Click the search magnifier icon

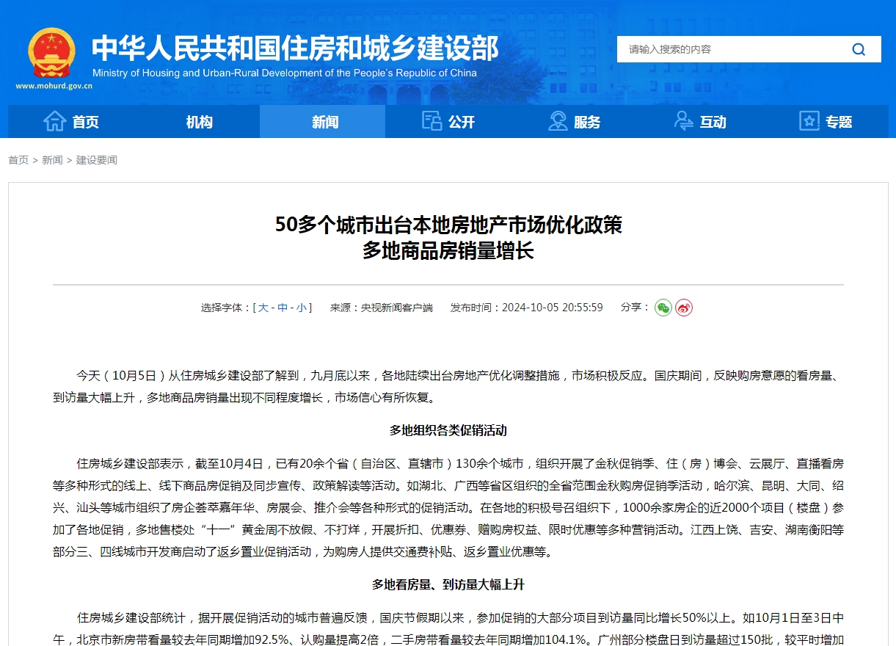coord(858,49)
